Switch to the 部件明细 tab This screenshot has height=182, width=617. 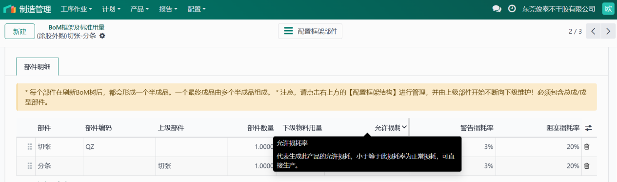pyautogui.click(x=37, y=67)
